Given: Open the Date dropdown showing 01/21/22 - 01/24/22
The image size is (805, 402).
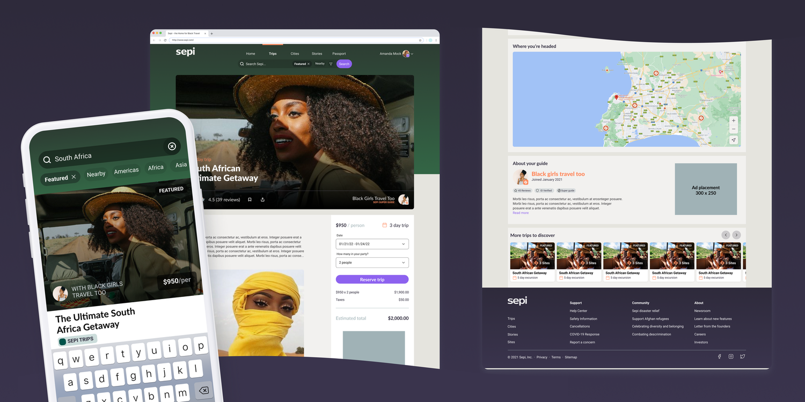Looking at the screenshot, I should (372, 244).
